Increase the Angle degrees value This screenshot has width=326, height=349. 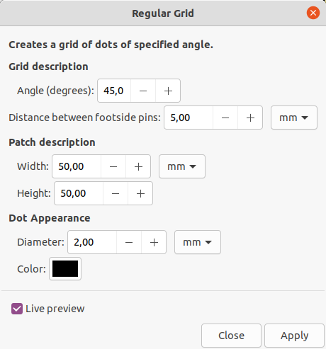(168, 91)
